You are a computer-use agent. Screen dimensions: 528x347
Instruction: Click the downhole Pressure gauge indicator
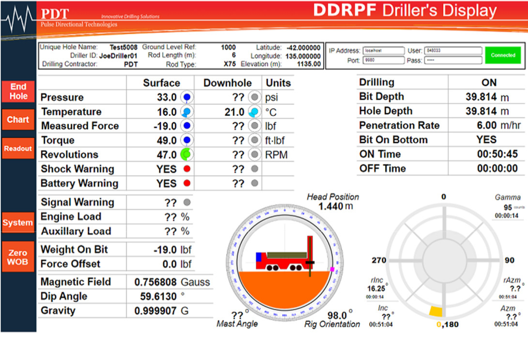click(255, 97)
